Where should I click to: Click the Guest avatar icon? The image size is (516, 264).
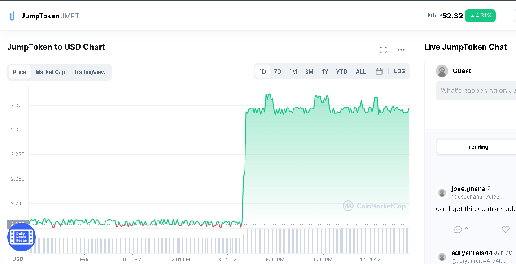pos(442,71)
